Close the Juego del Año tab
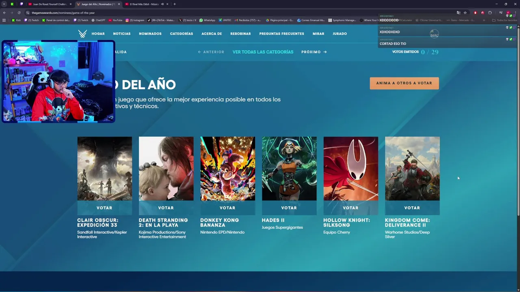The height and width of the screenshot is (292, 520). pos(119,4)
